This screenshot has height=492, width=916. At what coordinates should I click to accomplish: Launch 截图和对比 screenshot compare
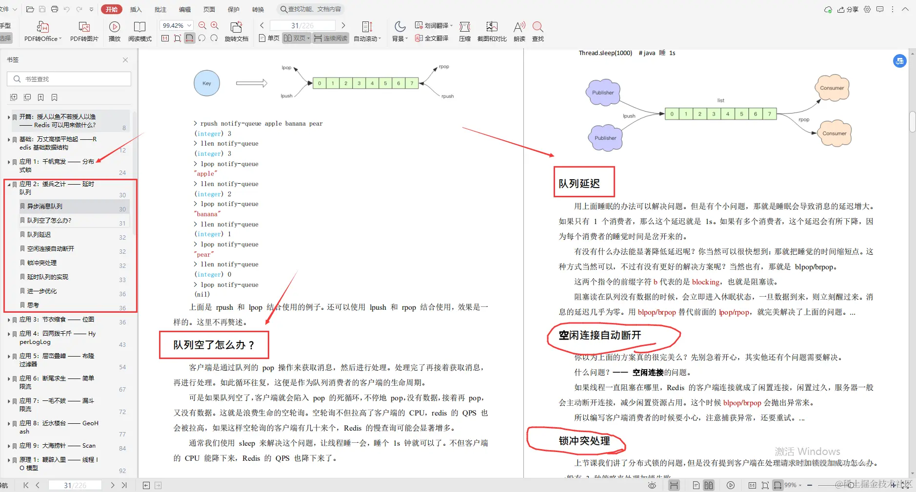(x=492, y=31)
